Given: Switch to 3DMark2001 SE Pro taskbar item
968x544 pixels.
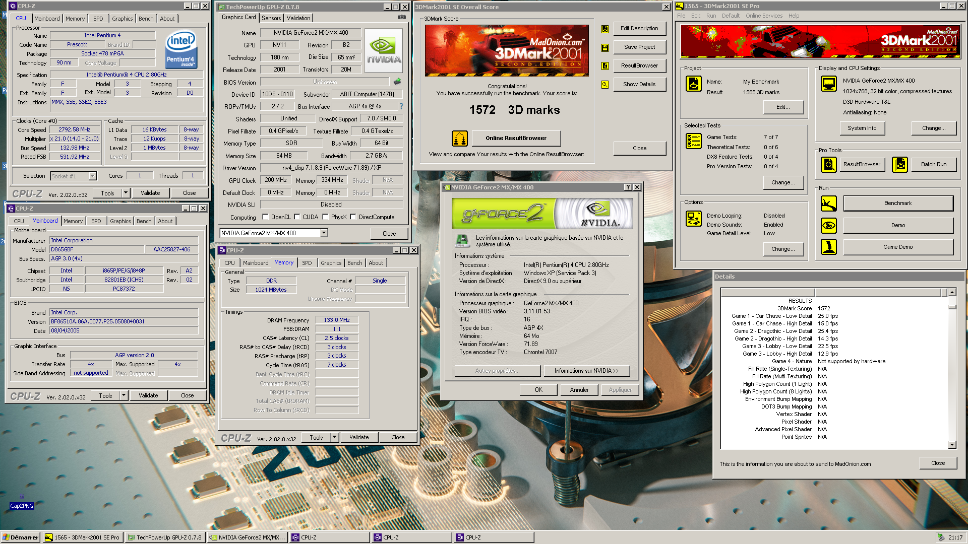Looking at the screenshot, I should 82,537.
